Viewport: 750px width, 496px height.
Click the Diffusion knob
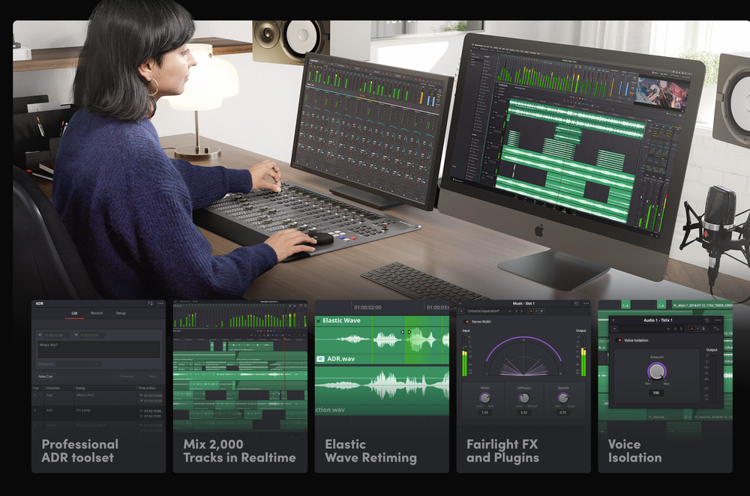point(524,398)
